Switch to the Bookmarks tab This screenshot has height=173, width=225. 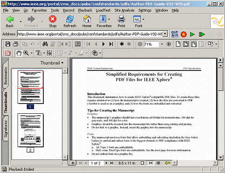6,76
